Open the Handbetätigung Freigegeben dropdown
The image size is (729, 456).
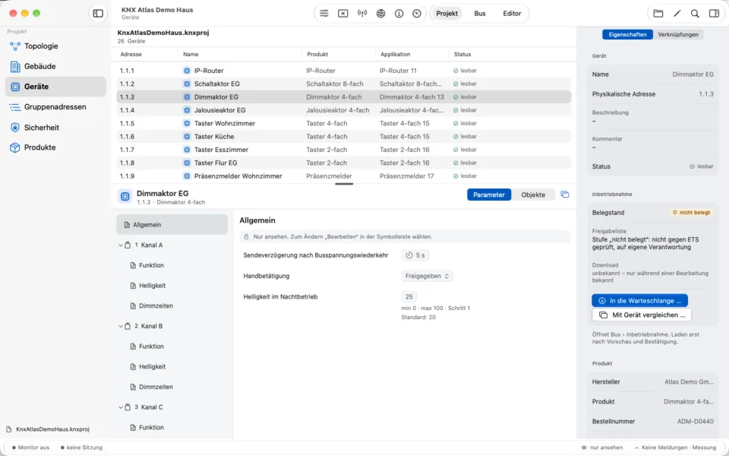pos(427,276)
